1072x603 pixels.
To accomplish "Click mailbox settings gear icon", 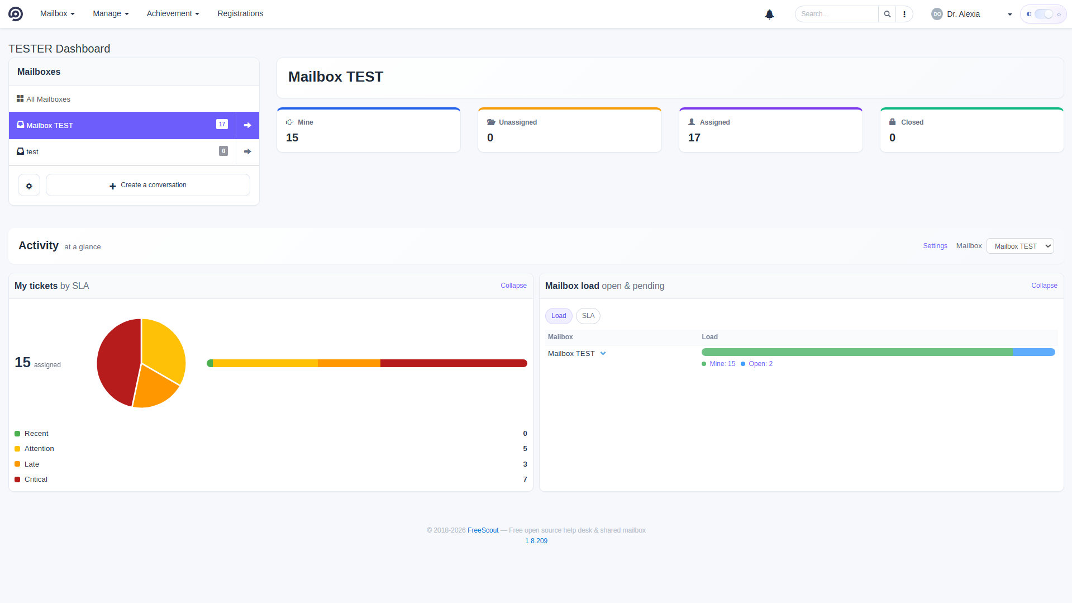I will click(29, 185).
